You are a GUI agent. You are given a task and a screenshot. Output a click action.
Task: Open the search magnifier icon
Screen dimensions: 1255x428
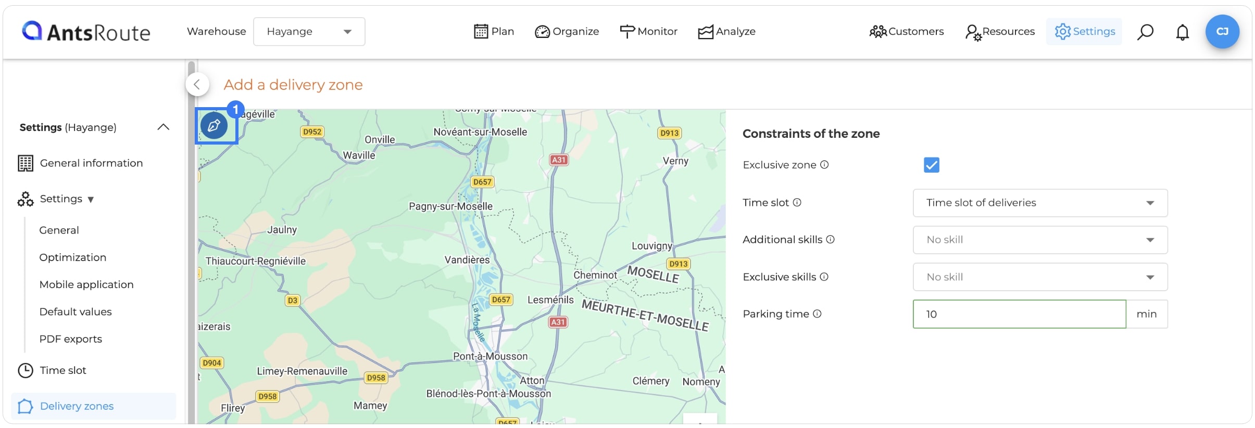pos(1145,32)
